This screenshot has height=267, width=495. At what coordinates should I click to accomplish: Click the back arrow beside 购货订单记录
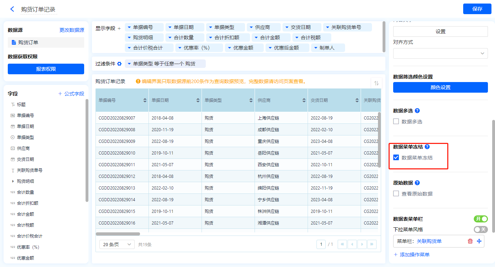click(x=12, y=9)
